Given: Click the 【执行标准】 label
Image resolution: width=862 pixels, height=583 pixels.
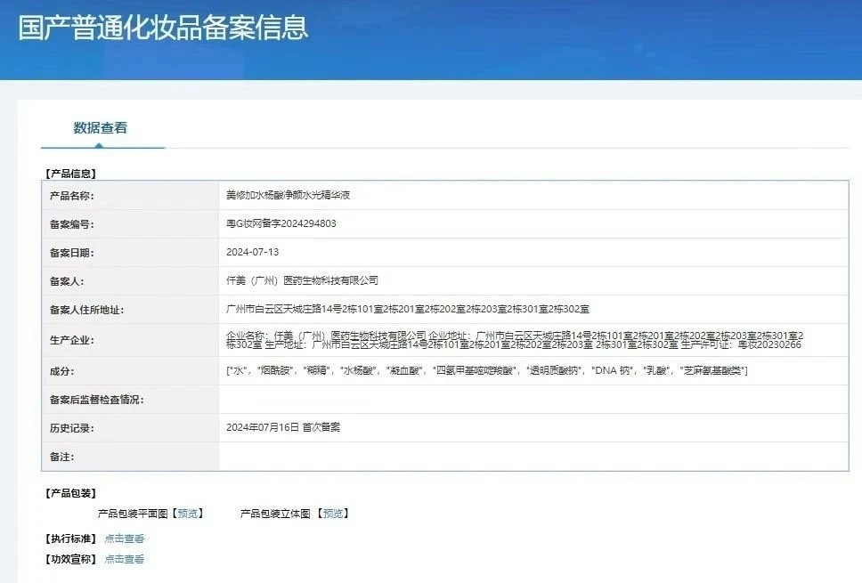Looking at the screenshot, I should click(71, 538).
